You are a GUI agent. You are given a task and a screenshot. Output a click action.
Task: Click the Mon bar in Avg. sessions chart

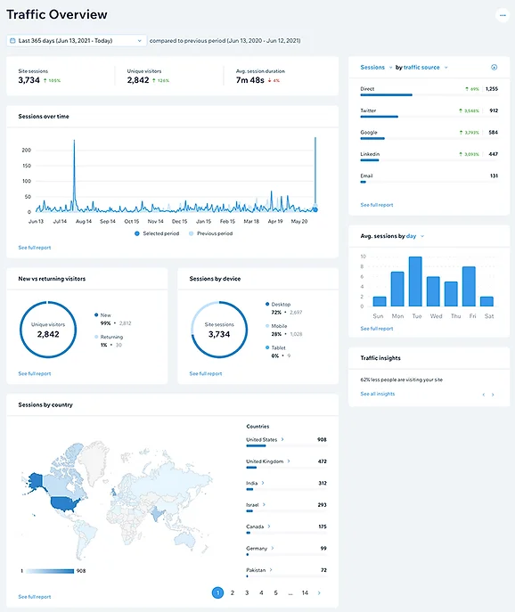pyautogui.click(x=397, y=289)
